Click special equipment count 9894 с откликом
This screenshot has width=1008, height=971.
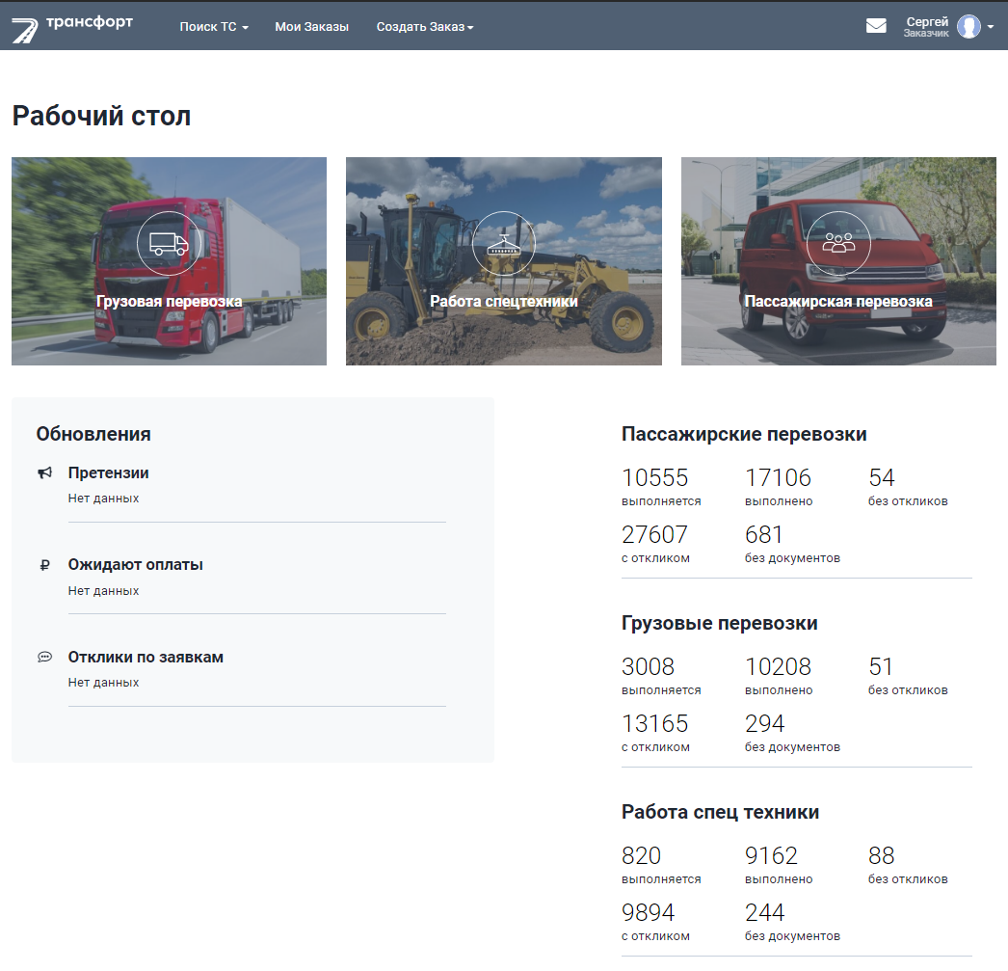(655, 922)
